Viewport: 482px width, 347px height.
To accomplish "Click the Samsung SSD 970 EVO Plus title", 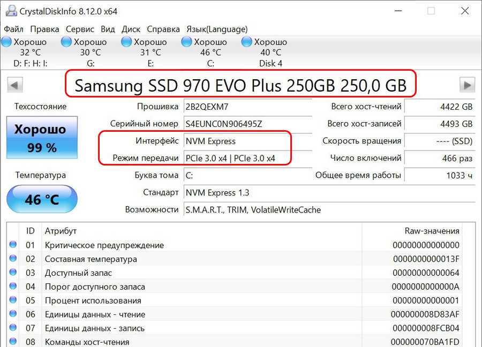I will point(240,86).
